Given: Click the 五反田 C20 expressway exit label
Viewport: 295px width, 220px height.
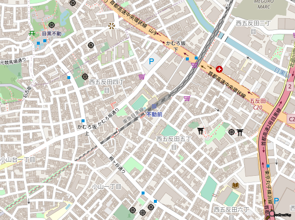Looking at the screenshot, I should click(258, 104).
